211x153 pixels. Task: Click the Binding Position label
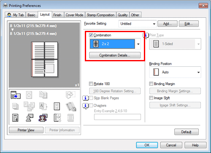point(160,64)
